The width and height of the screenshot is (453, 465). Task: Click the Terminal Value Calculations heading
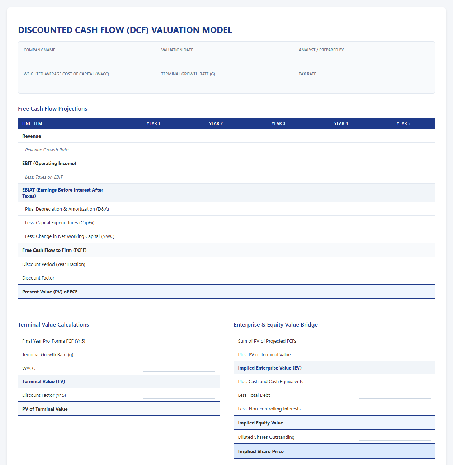coord(53,325)
